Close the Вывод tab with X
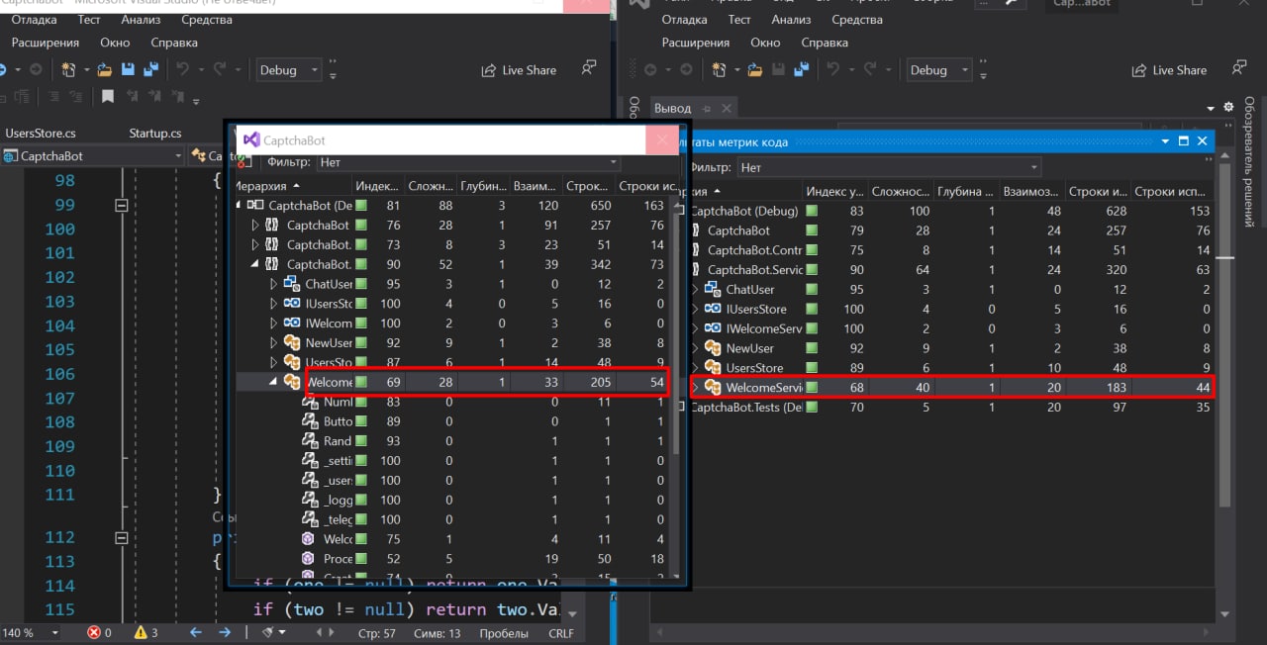Screen dimensions: 1267x645 (x=728, y=109)
